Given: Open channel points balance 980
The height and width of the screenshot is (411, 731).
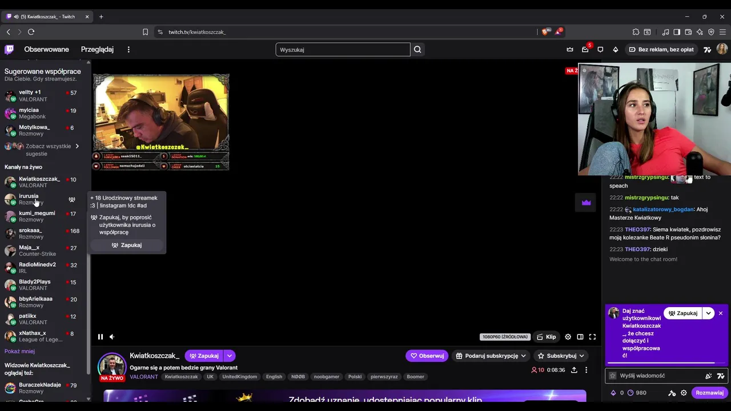Looking at the screenshot, I should tap(637, 393).
